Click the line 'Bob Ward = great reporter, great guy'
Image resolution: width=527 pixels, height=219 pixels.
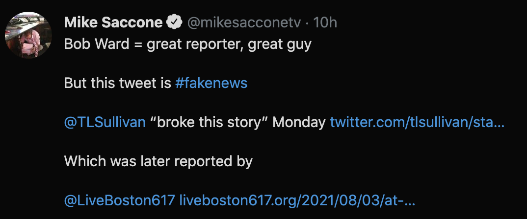point(187,44)
